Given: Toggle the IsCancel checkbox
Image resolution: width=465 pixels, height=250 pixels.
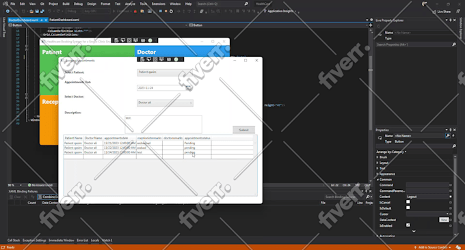Looking at the screenshot, I should (408, 202).
